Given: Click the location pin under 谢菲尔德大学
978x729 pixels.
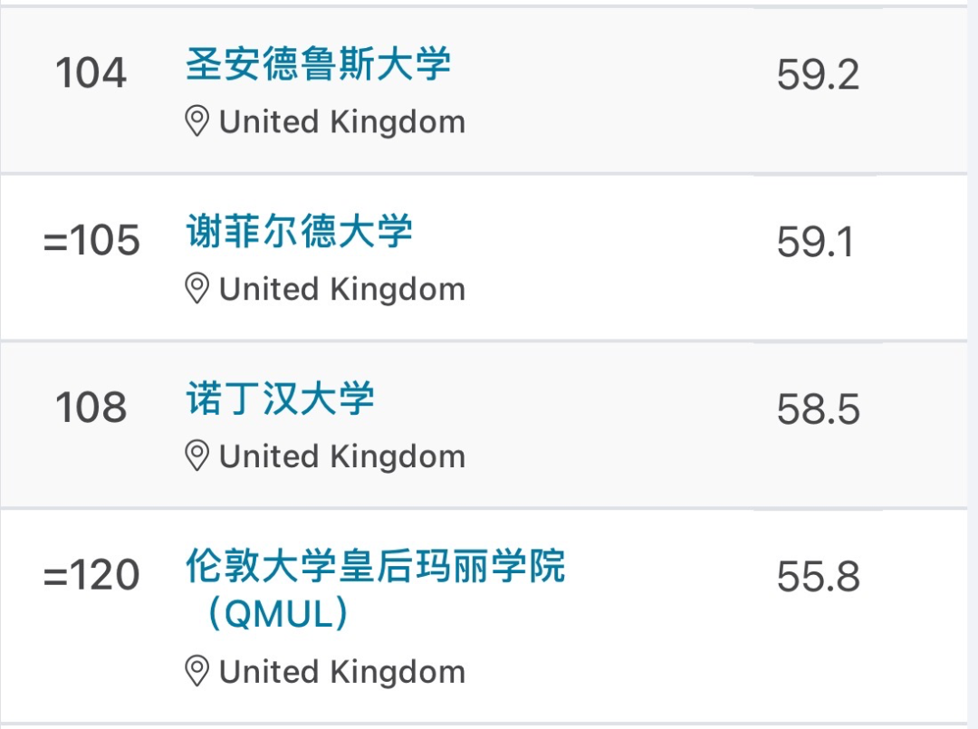Looking at the screenshot, I should pyautogui.click(x=197, y=289).
